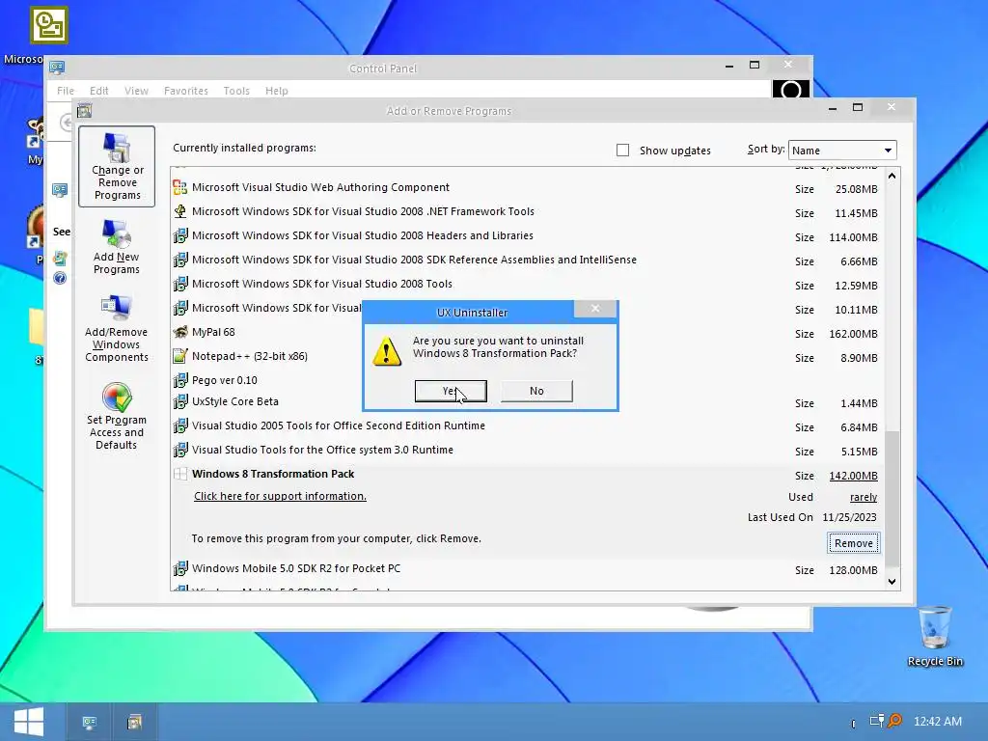Click the 142.00MB size value
988x741 pixels.
[853, 476]
